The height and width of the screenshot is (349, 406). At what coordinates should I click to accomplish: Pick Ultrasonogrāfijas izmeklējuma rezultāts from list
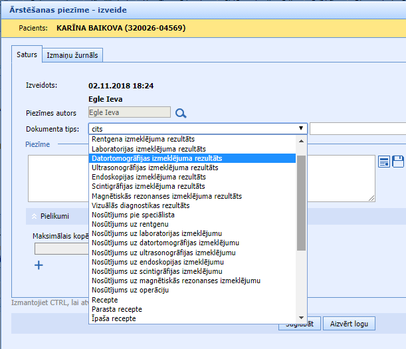(x=155, y=168)
